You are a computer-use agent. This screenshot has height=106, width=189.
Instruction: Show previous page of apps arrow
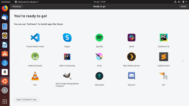[16, 61]
